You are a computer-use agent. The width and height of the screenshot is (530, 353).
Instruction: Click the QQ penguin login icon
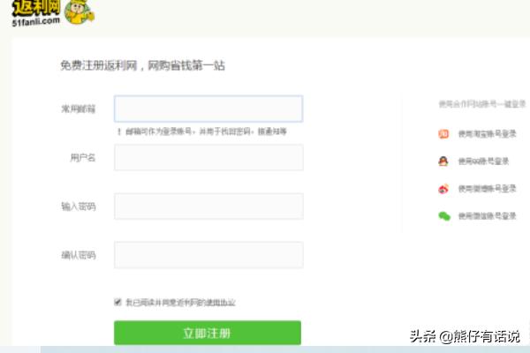(443, 161)
